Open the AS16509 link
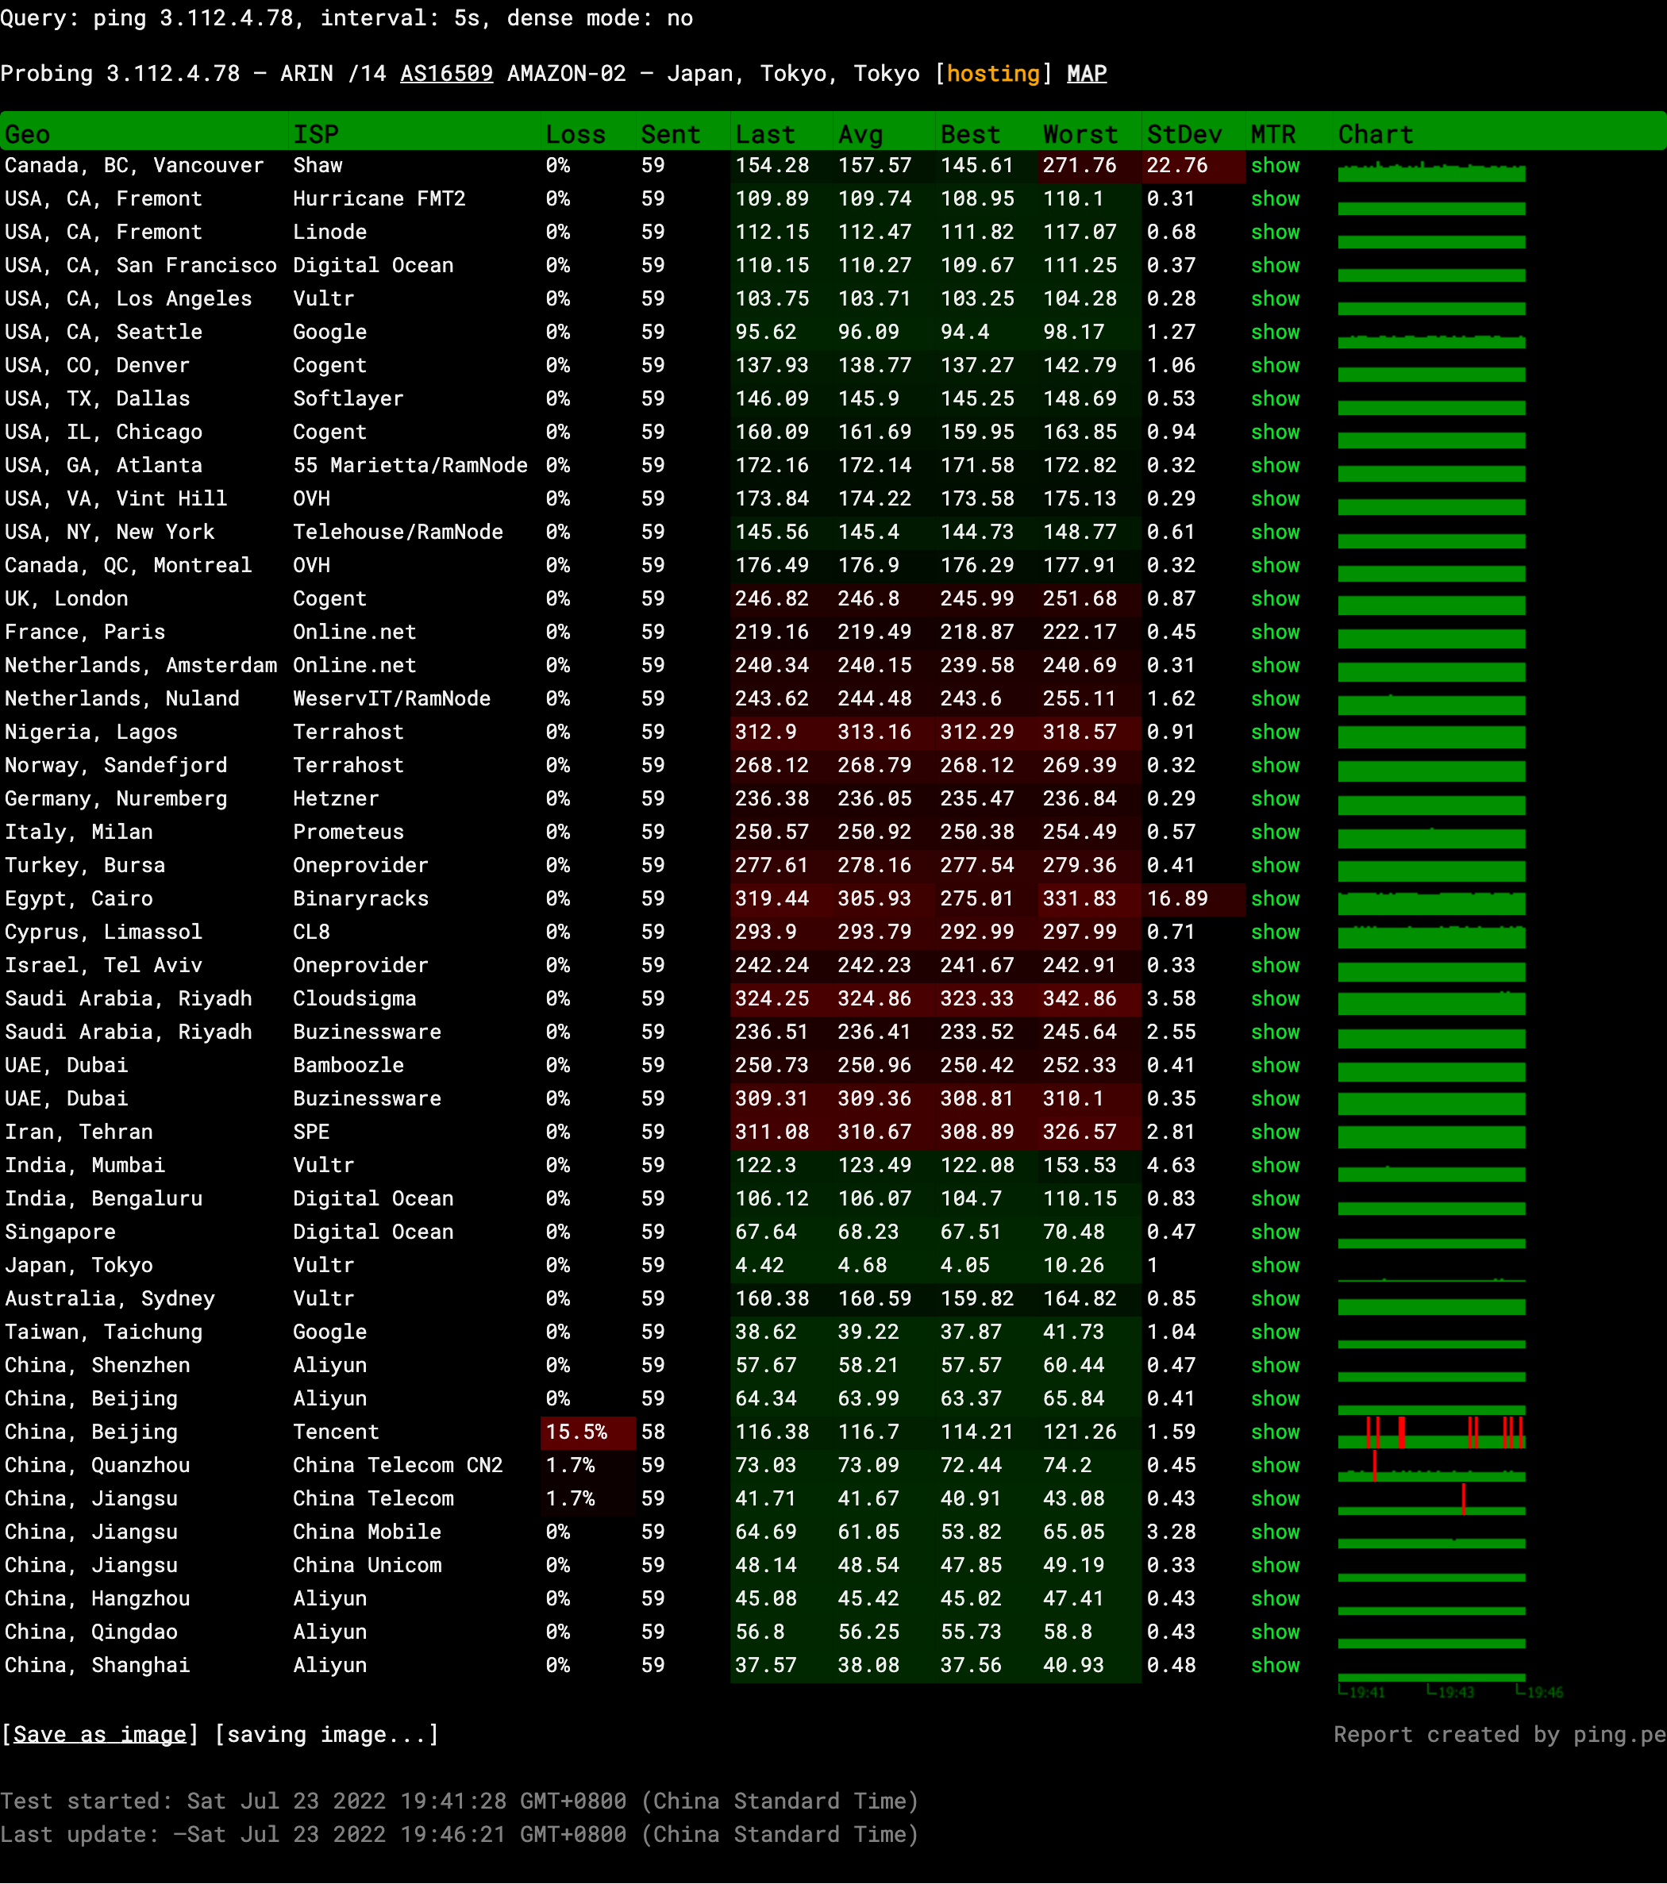This screenshot has height=1884, width=1667. click(446, 74)
